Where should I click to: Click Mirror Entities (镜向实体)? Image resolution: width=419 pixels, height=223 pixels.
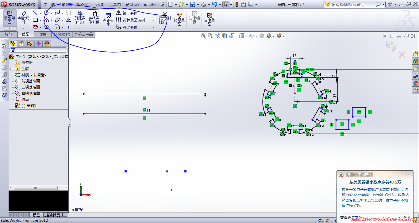point(127,13)
